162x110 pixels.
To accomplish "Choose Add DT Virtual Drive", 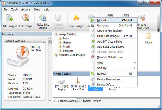I will pyautogui.click(x=114, y=42).
